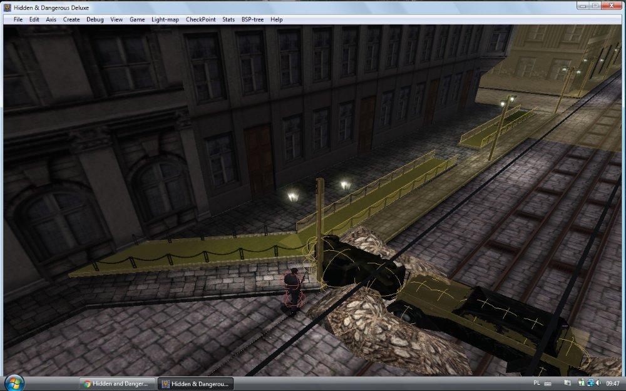Open the View menu
The width and height of the screenshot is (626, 391).
116,19
